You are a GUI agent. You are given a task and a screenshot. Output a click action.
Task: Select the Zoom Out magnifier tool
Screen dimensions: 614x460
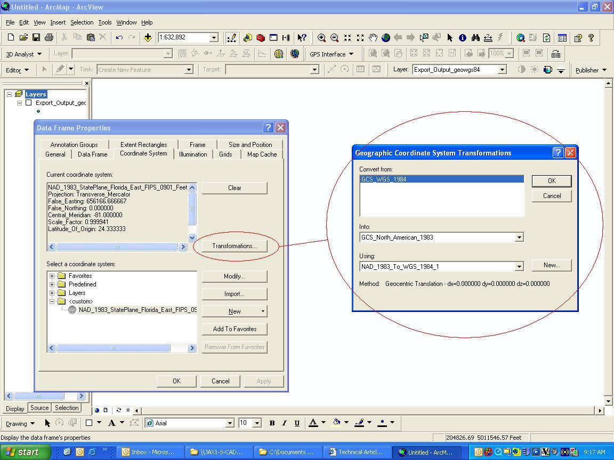pyautogui.click(x=334, y=38)
